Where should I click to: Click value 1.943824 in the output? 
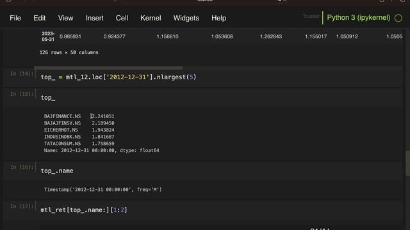coord(102,130)
